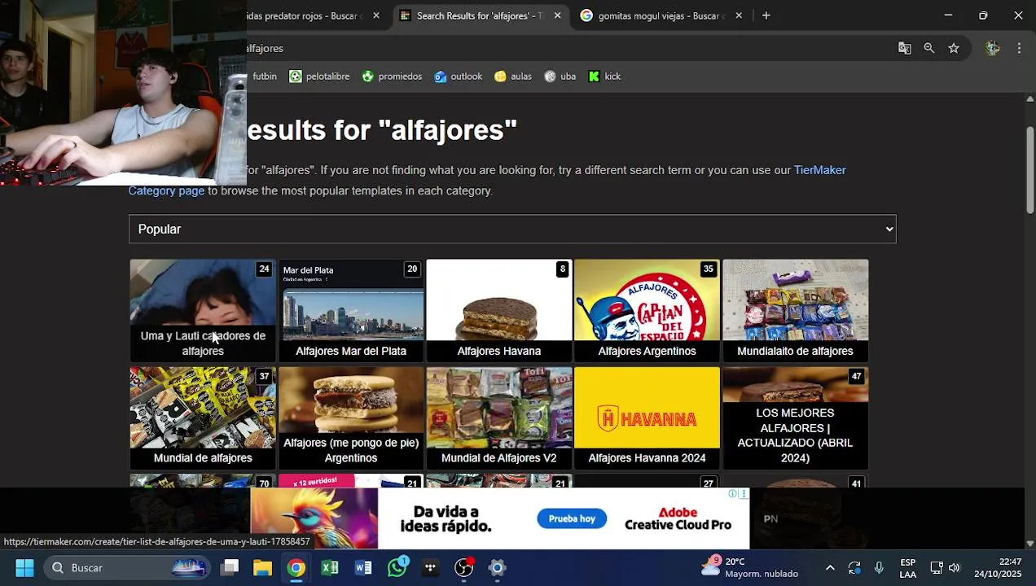The image size is (1036, 586).
Task: Open Settings gear from the taskbar
Action: click(497, 567)
